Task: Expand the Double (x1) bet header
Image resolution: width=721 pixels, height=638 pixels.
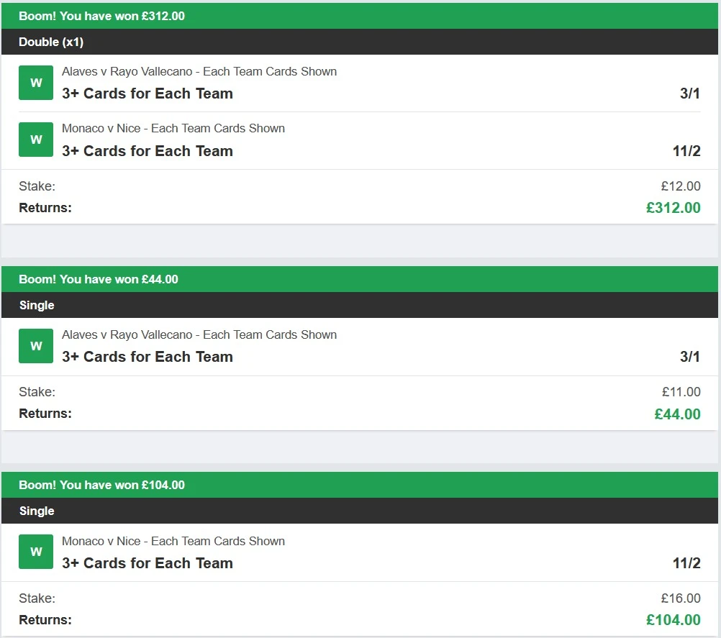Action: [360, 42]
